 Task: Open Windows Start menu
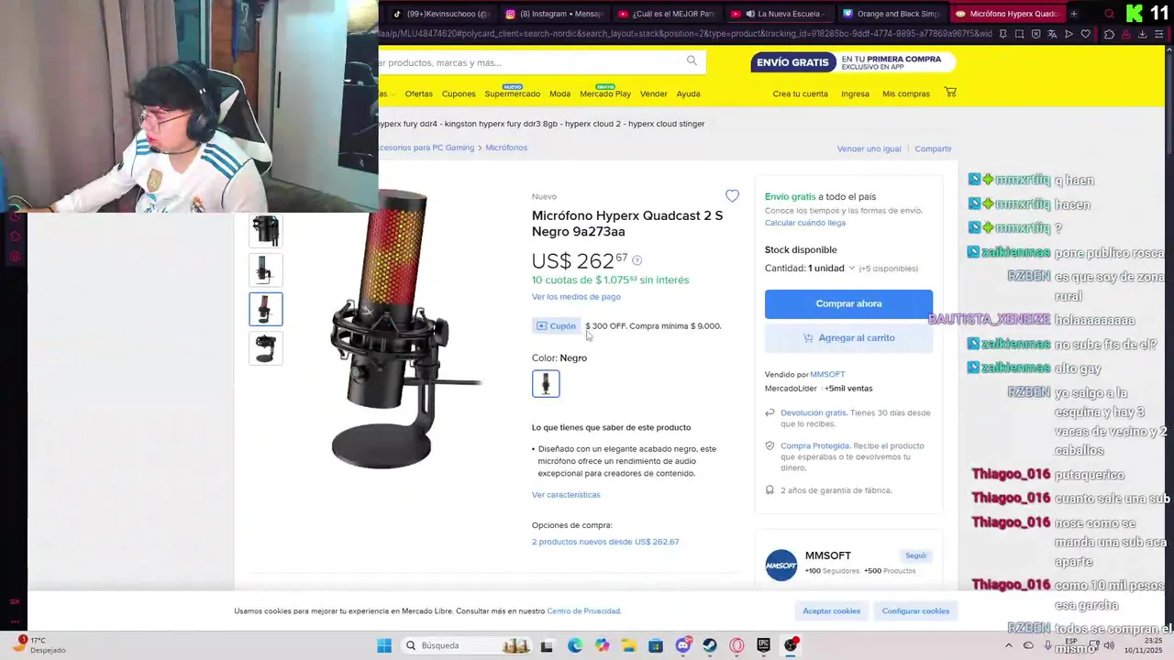(384, 645)
